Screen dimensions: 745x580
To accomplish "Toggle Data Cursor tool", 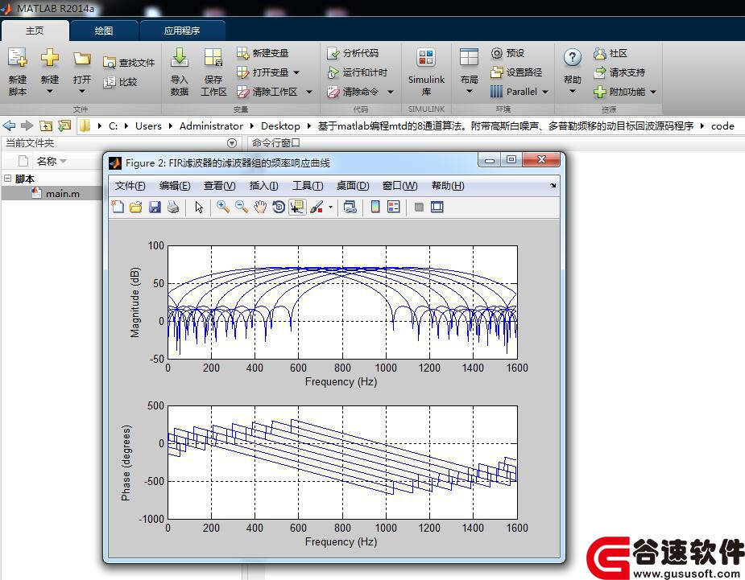I will [x=297, y=207].
